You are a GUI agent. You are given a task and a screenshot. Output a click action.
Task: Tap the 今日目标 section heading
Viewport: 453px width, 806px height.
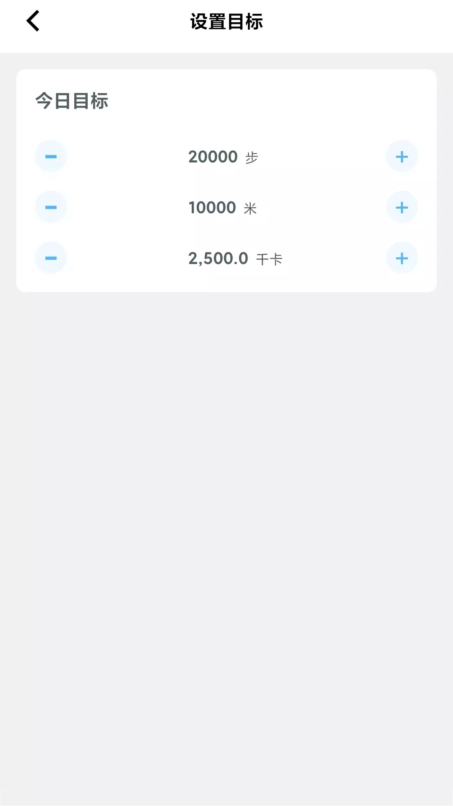click(72, 101)
